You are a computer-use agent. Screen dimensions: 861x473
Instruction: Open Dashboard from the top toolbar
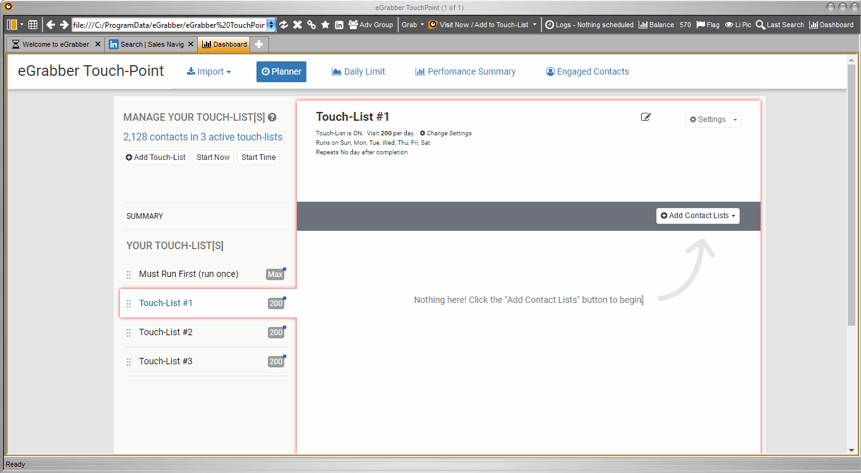pos(831,25)
